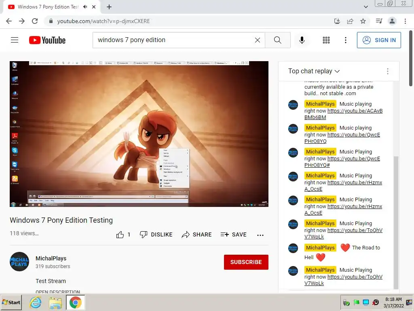This screenshot has width=414, height=311.
Task: Open more actions ellipsis below video
Action: [260, 235]
